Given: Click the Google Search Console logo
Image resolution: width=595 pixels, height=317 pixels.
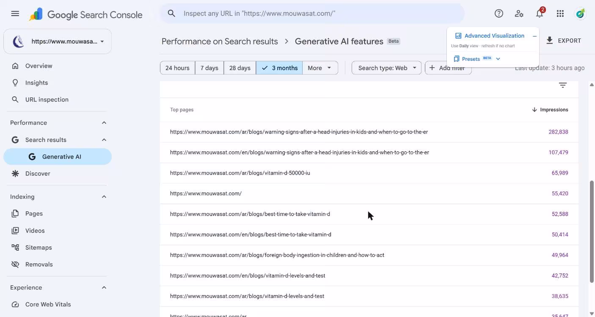Looking at the screenshot, I should [x=86, y=15].
